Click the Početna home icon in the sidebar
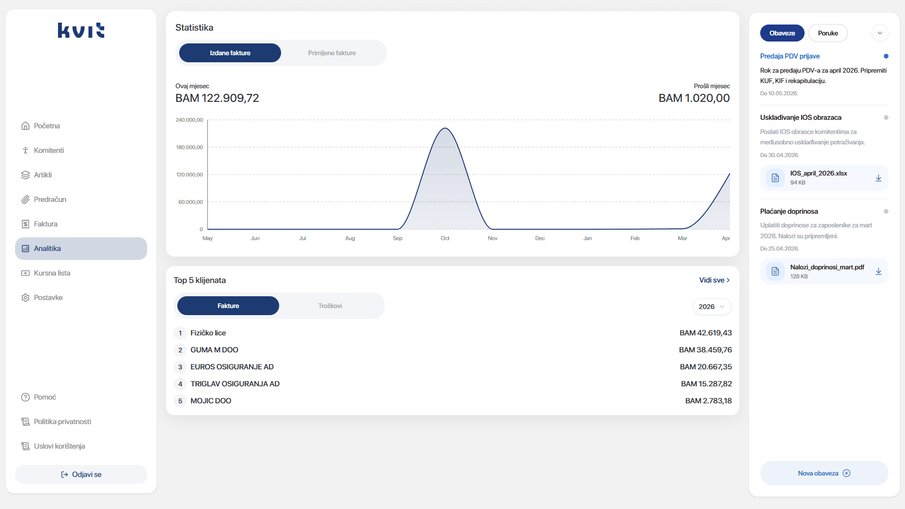Viewport: 905px width, 509px height. pos(25,126)
